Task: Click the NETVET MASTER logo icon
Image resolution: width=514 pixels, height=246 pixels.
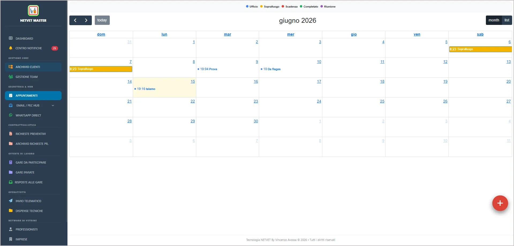Action: [33, 11]
